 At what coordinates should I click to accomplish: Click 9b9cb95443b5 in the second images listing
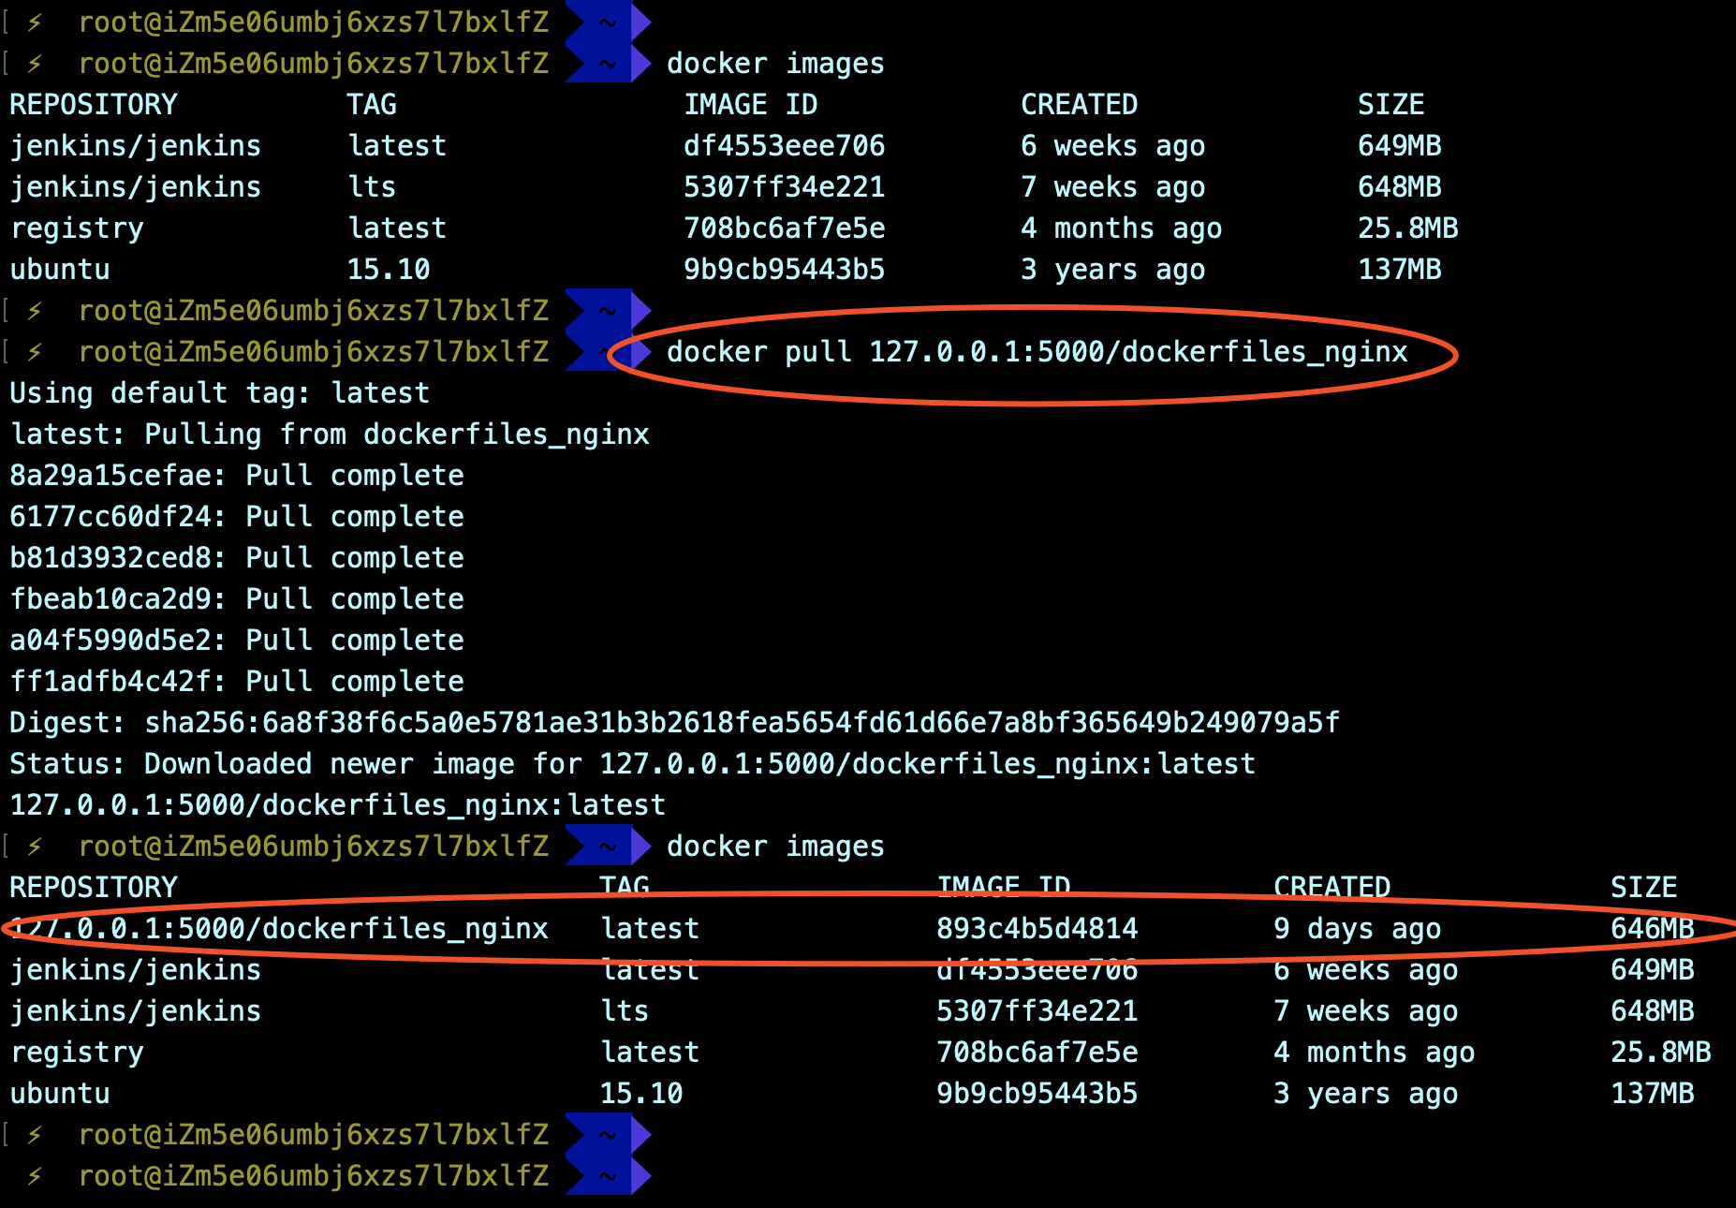(x=1037, y=1094)
